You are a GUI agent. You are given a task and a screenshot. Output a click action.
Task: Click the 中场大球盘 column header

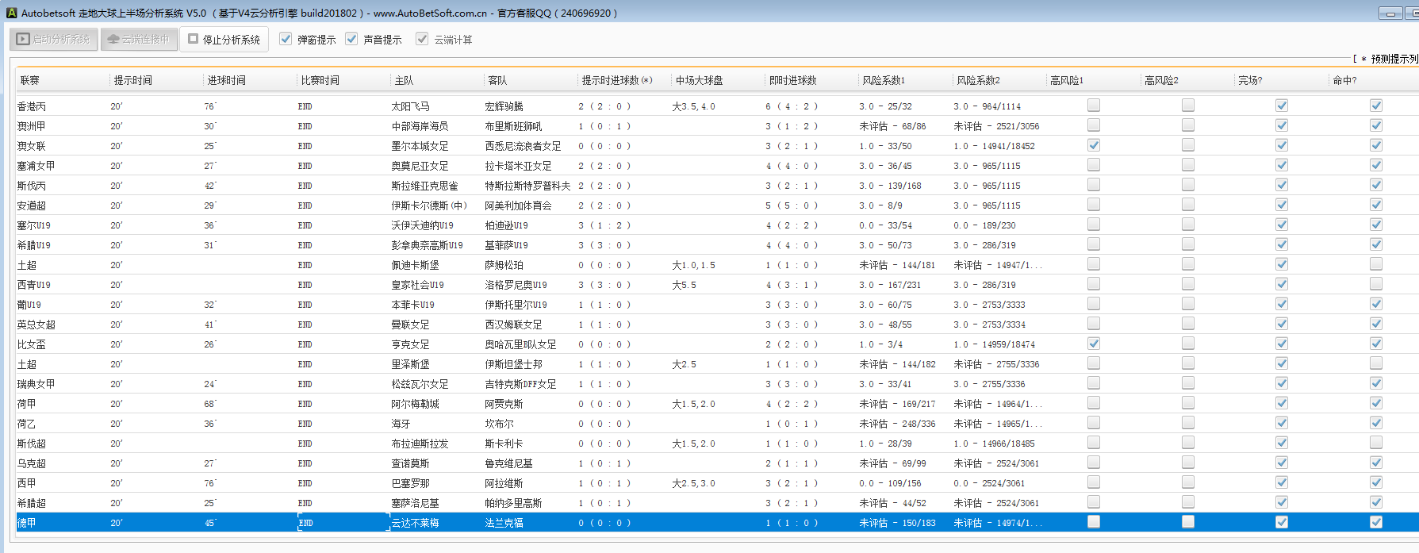(699, 80)
